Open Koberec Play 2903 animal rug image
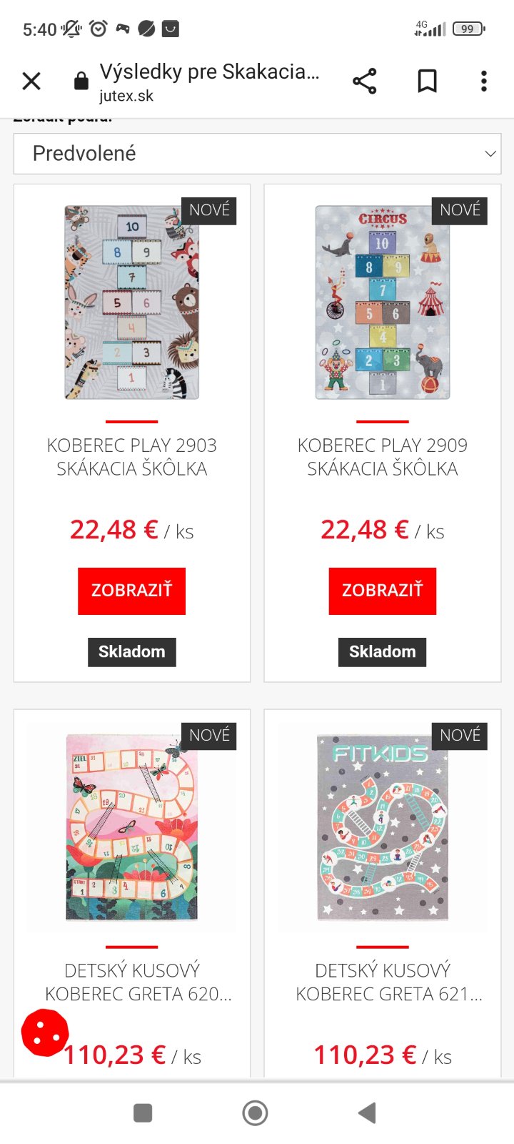The width and height of the screenshot is (514, 1144). pos(132,302)
